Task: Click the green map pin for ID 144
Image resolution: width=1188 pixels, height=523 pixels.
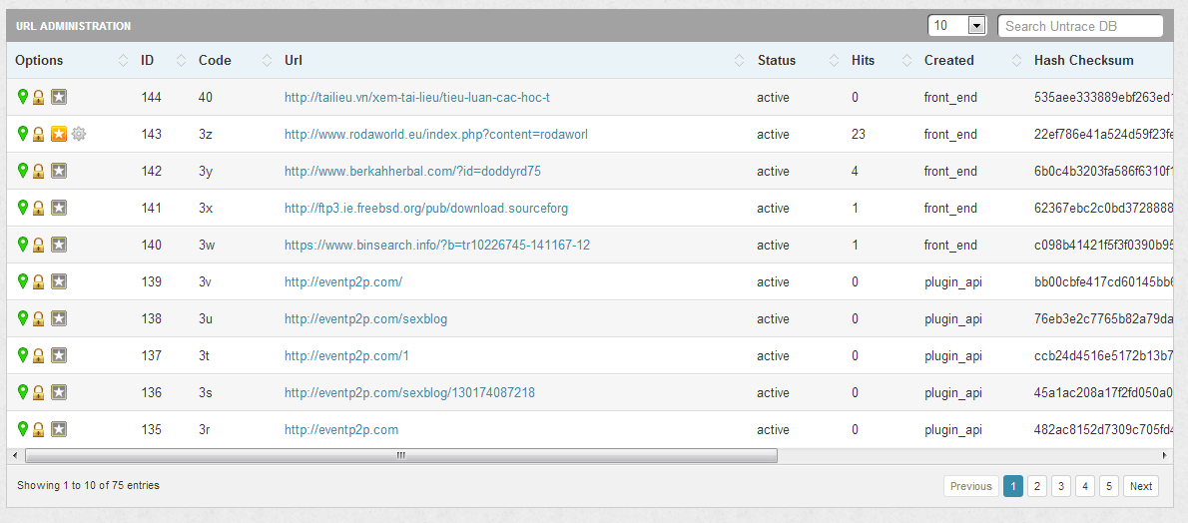Action: [23, 96]
